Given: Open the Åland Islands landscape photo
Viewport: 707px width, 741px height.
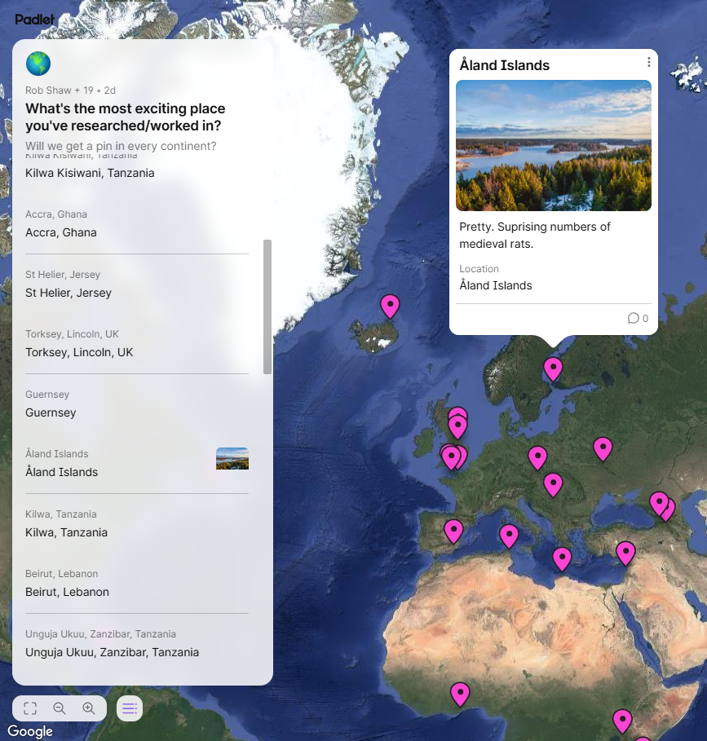Looking at the screenshot, I should coord(553,145).
